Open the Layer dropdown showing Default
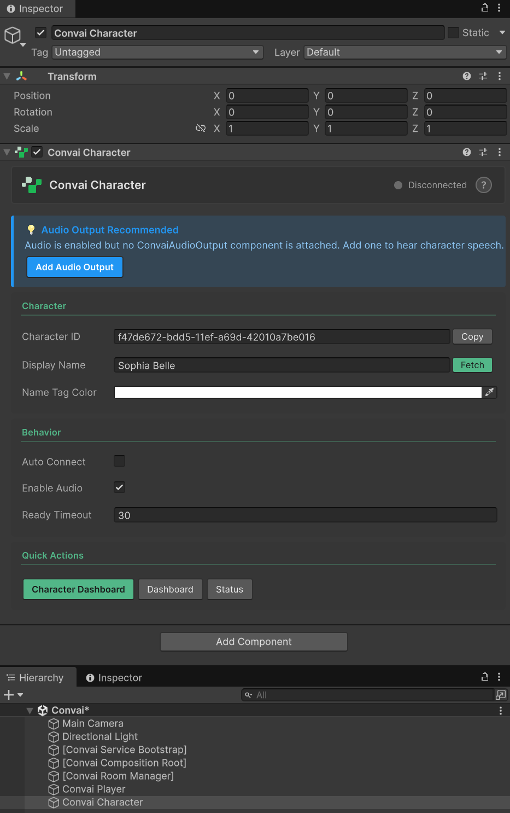 [405, 53]
